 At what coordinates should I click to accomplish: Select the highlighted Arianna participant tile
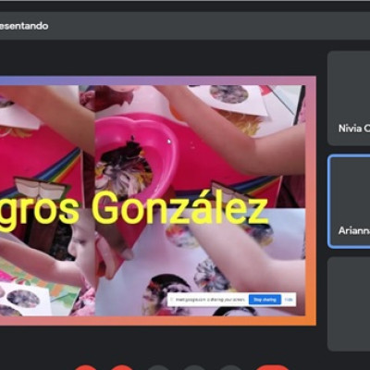(x=349, y=202)
